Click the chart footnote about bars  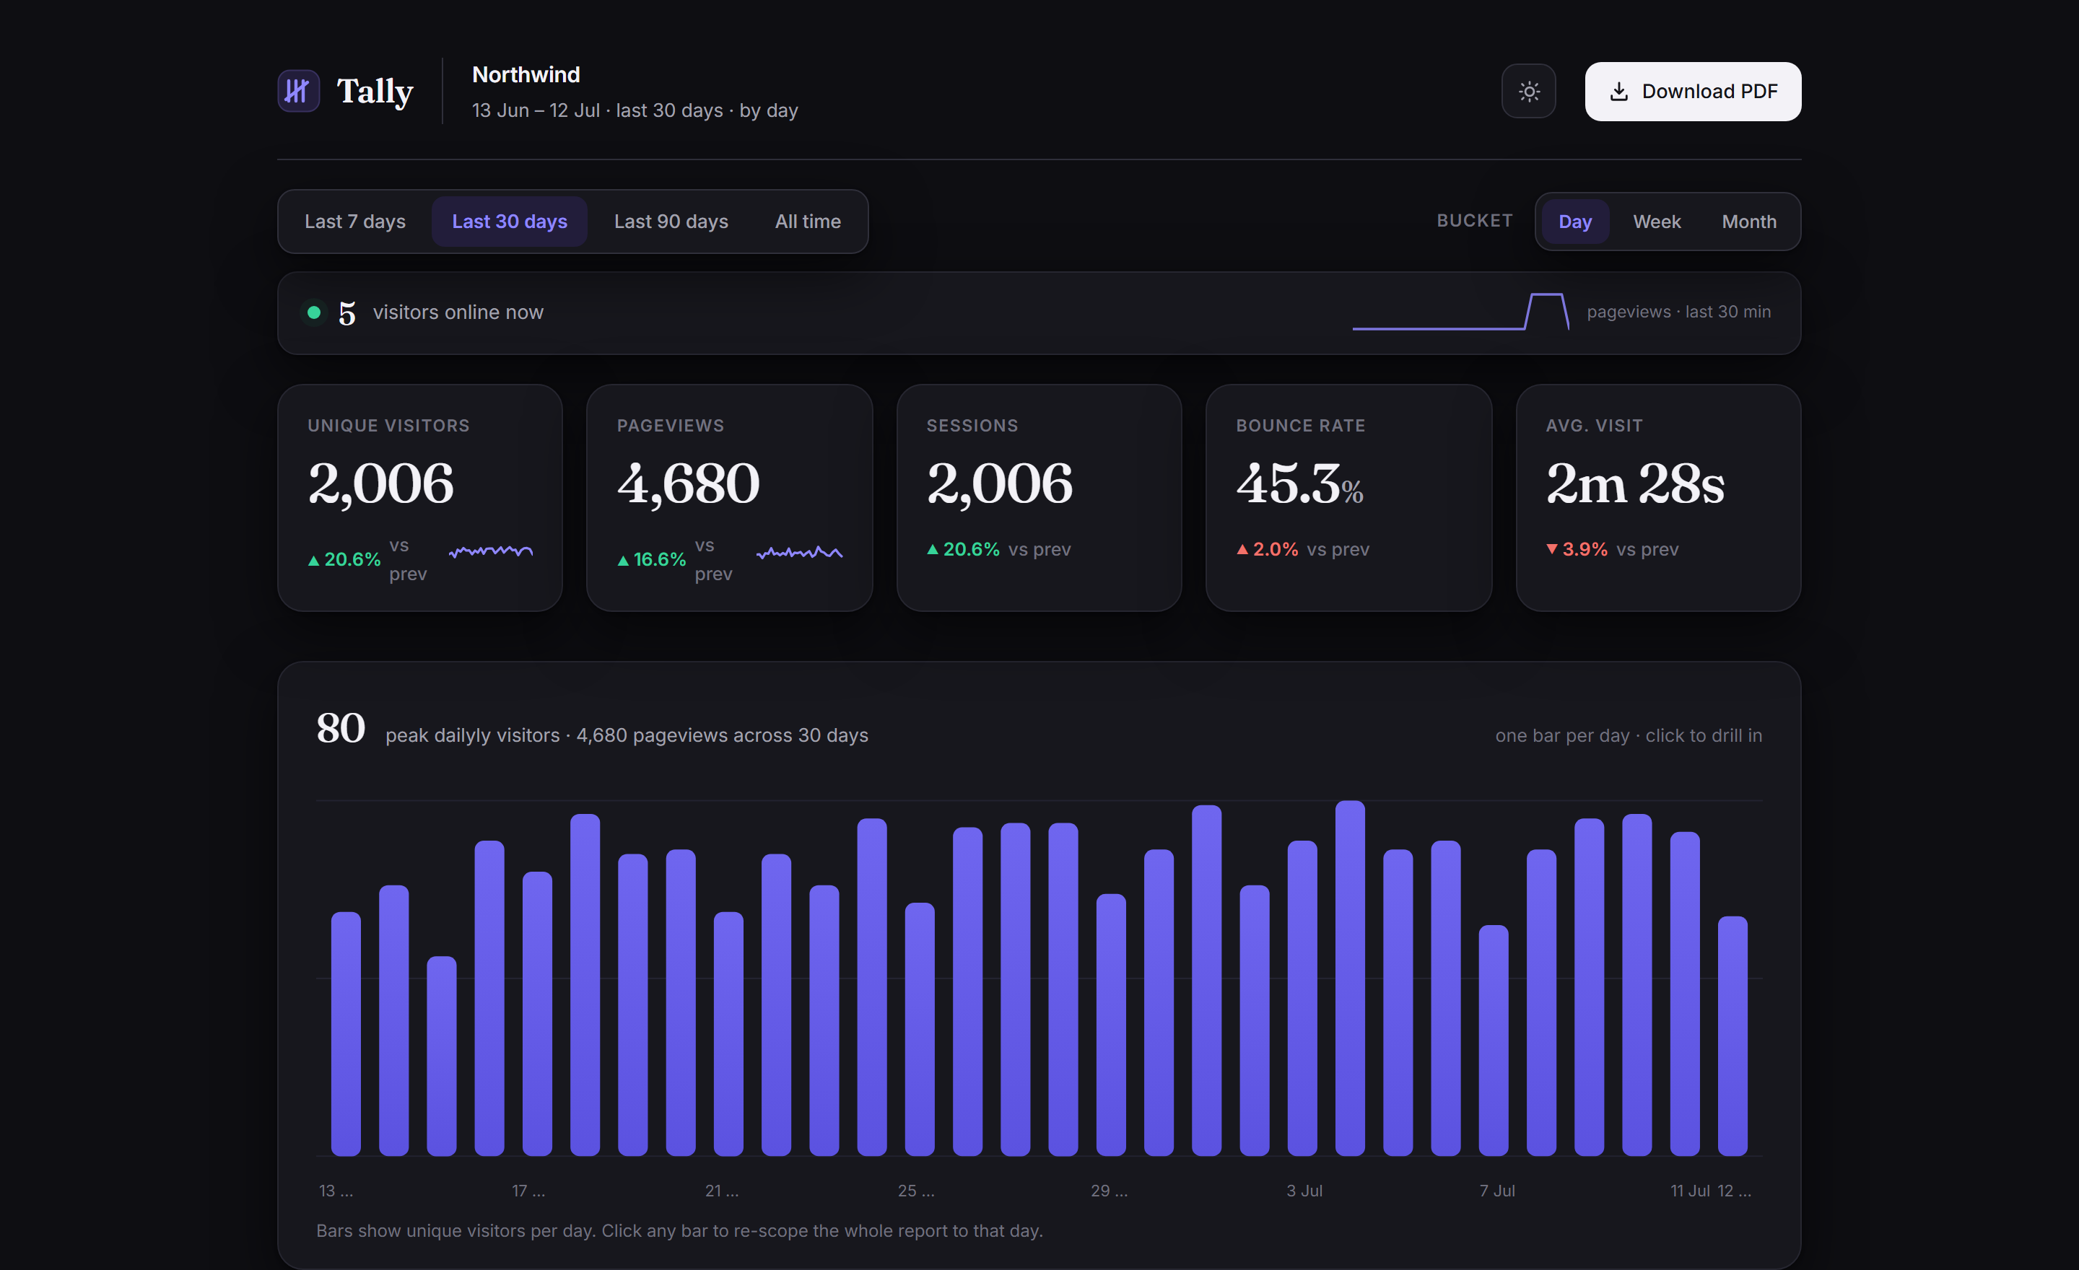[x=679, y=1230]
